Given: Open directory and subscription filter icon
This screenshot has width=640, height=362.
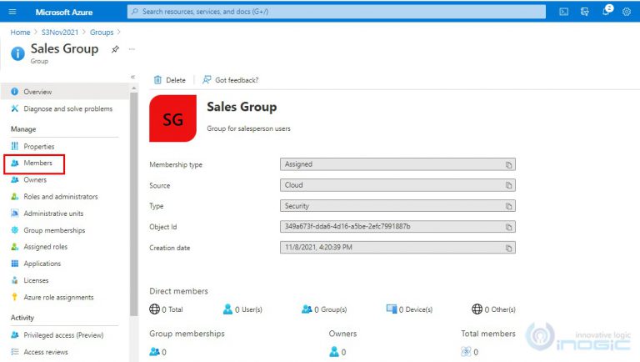Looking at the screenshot, I should pyautogui.click(x=585, y=12).
